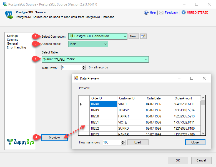Click the preview grid scrollbar thumb
This screenshot has height=167, width=216.
point(203,102)
